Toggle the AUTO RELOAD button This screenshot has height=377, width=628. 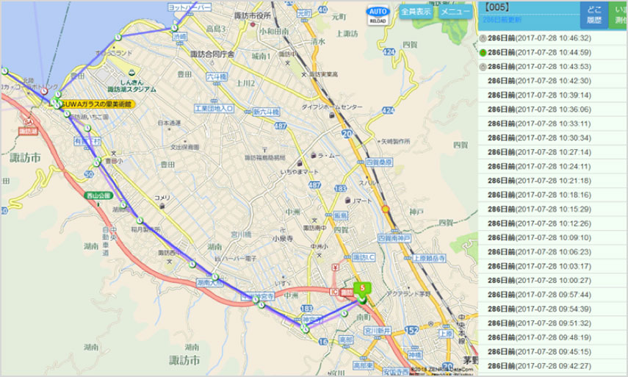point(378,15)
